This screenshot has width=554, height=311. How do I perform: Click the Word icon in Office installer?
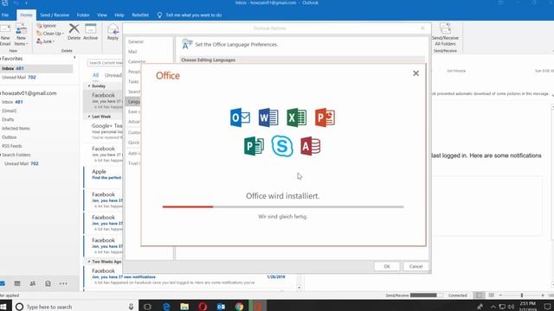pyautogui.click(x=268, y=117)
